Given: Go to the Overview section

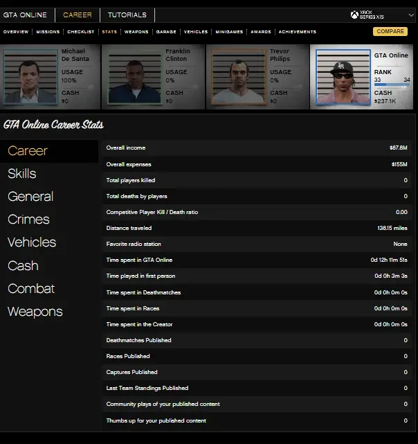Looking at the screenshot, I should (16, 32).
